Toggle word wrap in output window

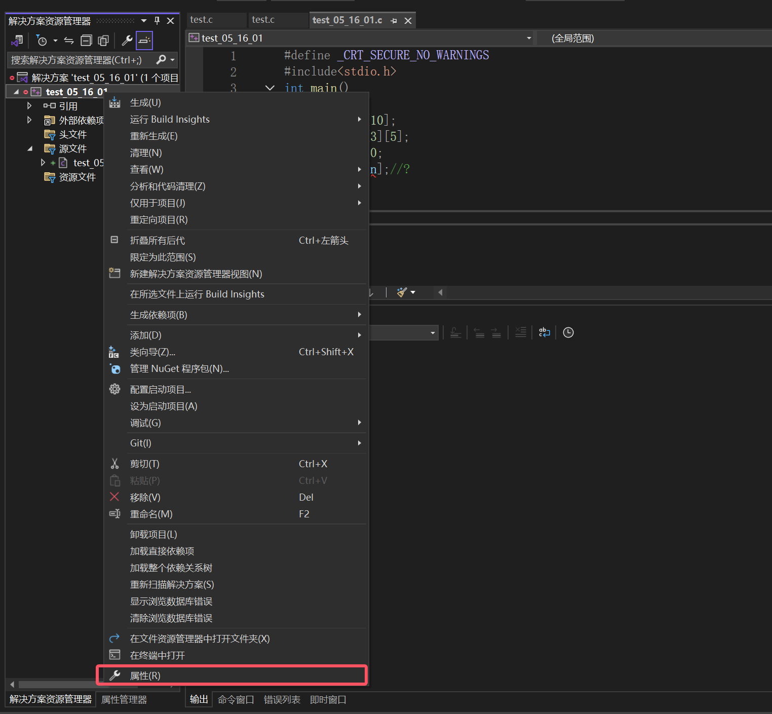(545, 332)
